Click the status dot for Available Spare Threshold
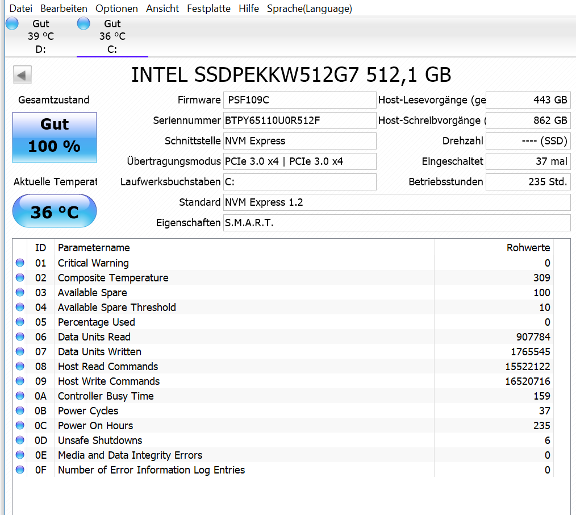The height and width of the screenshot is (515, 576). point(20,307)
